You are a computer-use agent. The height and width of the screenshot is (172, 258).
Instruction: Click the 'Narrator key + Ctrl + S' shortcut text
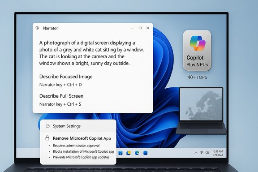(x=60, y=104)
